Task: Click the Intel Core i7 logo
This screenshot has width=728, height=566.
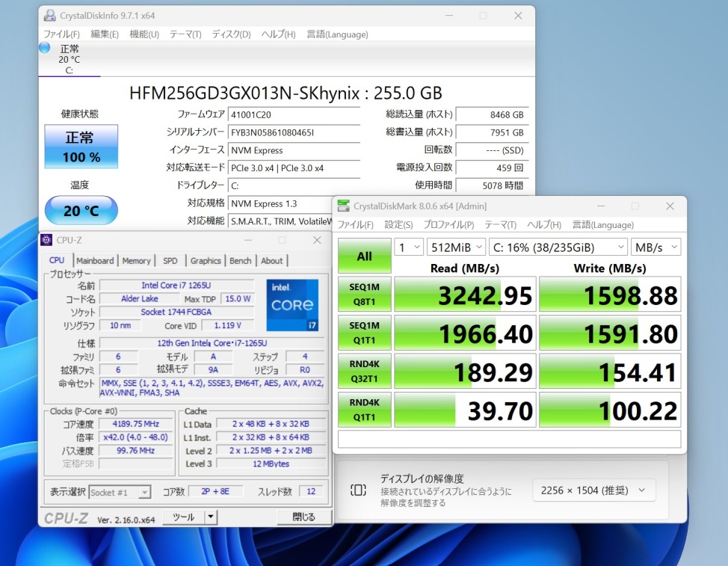Action: (x=292, y=304)
